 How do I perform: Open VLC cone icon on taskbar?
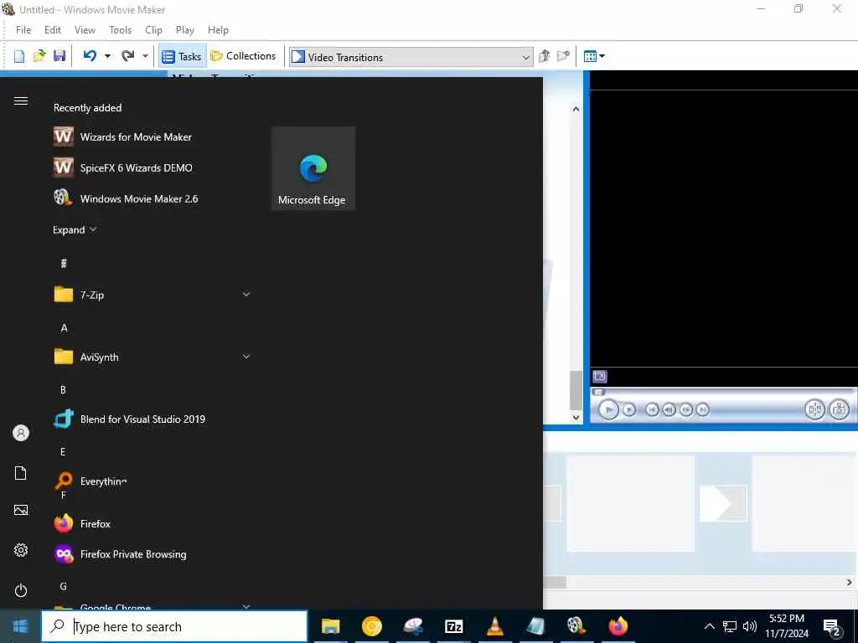tap(494, 626)
